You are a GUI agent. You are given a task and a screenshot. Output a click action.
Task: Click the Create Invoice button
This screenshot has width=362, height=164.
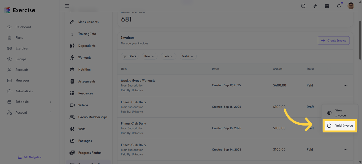(334, 41)
